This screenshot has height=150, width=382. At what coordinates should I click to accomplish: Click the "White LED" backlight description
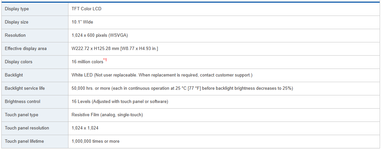click(162, 75)
